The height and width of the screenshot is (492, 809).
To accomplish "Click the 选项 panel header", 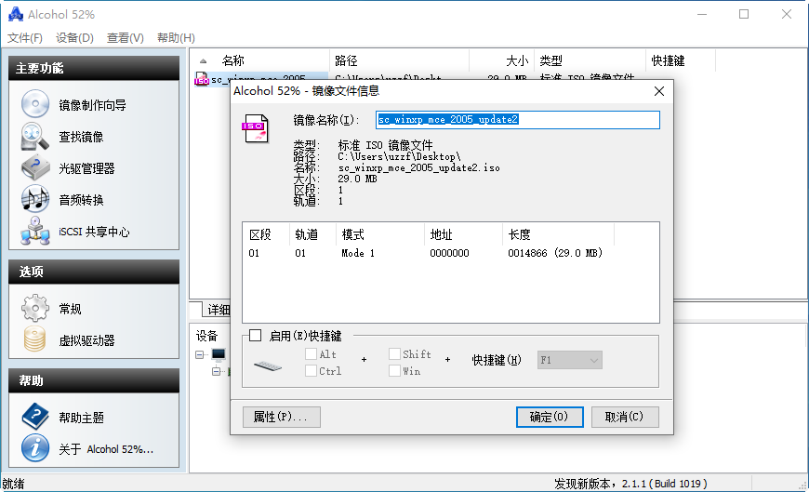I will coord(94,272).
